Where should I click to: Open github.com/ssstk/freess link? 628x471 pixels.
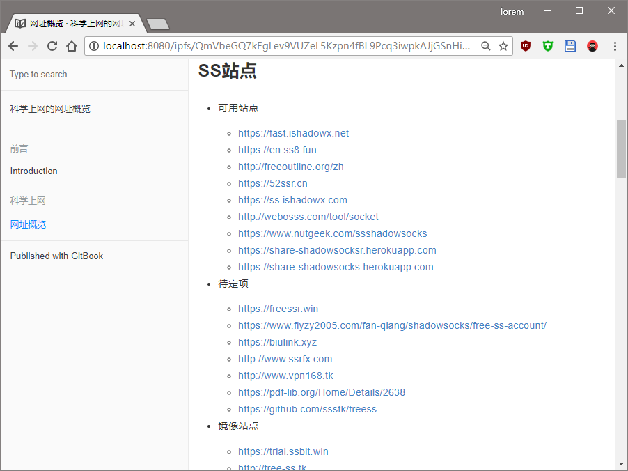click(x=307, y=409)
